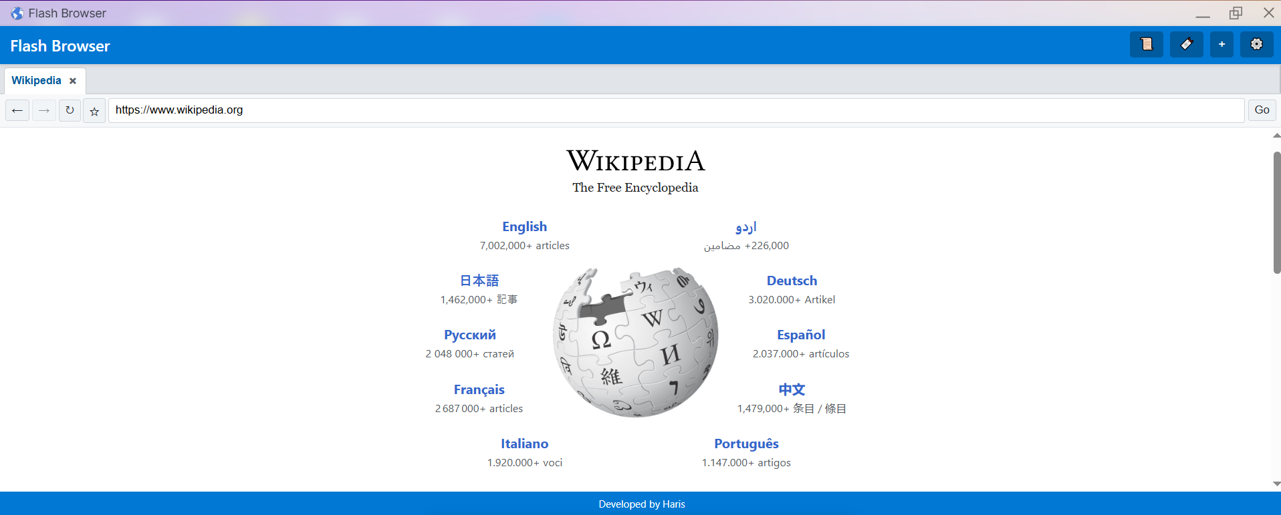Reload the current page

point(70,110)
